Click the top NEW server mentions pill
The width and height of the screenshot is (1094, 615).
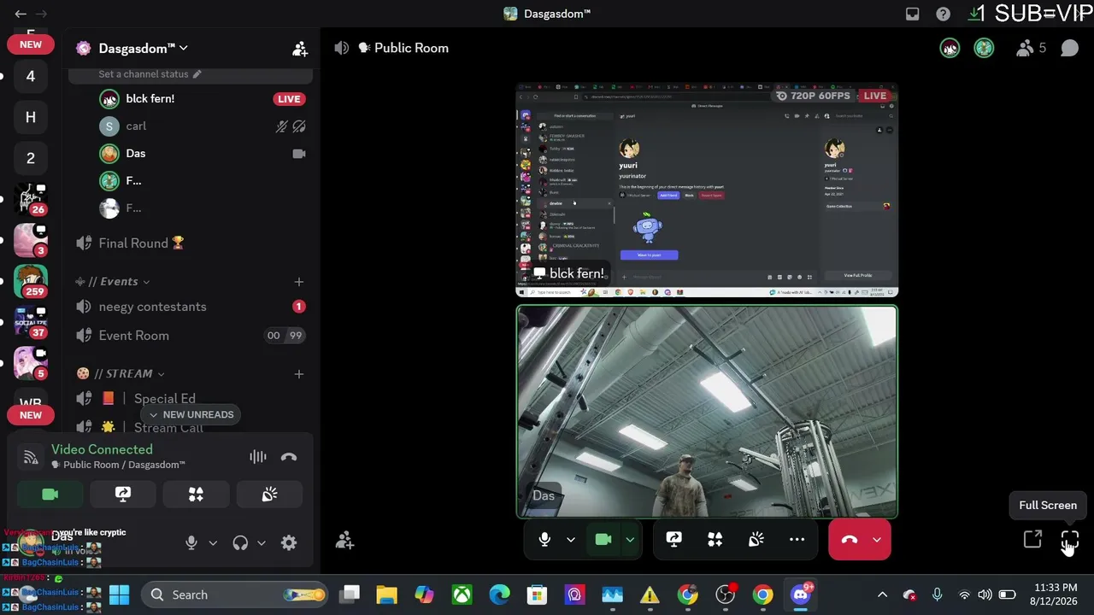click(31, 44)
